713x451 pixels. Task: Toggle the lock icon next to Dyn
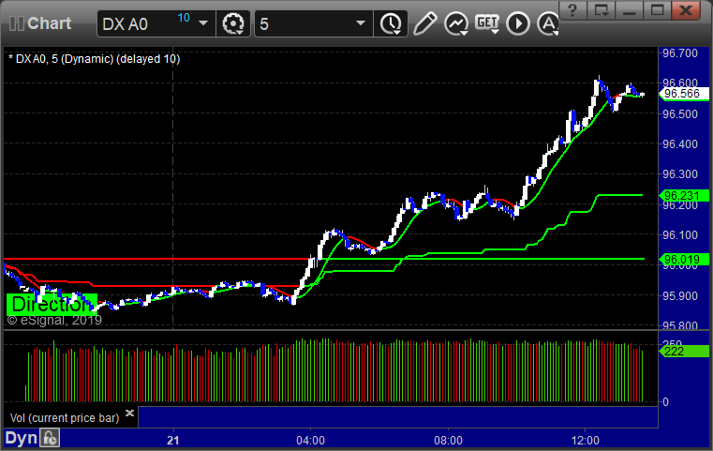coord(50,438)
